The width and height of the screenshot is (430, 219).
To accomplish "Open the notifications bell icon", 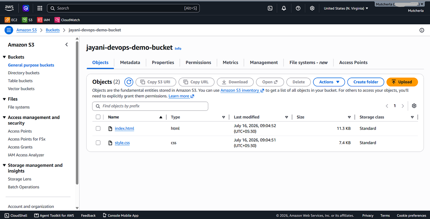I will 284,8.
